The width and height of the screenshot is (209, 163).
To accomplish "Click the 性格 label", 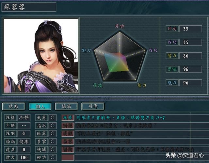I will [10, 117].
